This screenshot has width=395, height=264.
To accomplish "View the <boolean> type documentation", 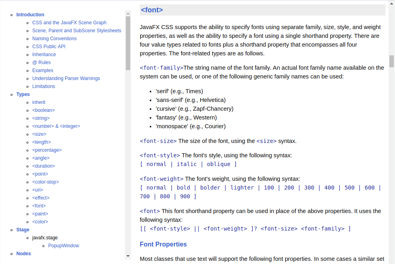I will (x=43, y=110).
